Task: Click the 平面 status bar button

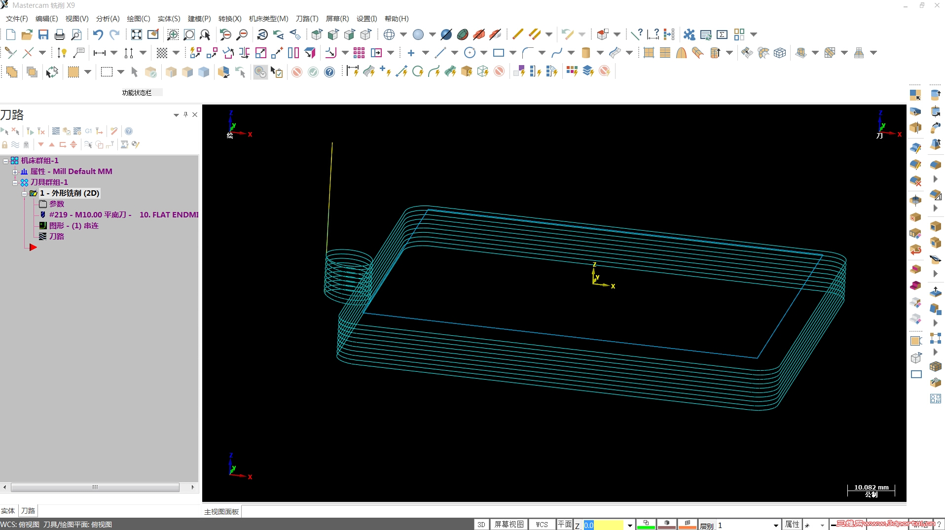Action: 565,525
